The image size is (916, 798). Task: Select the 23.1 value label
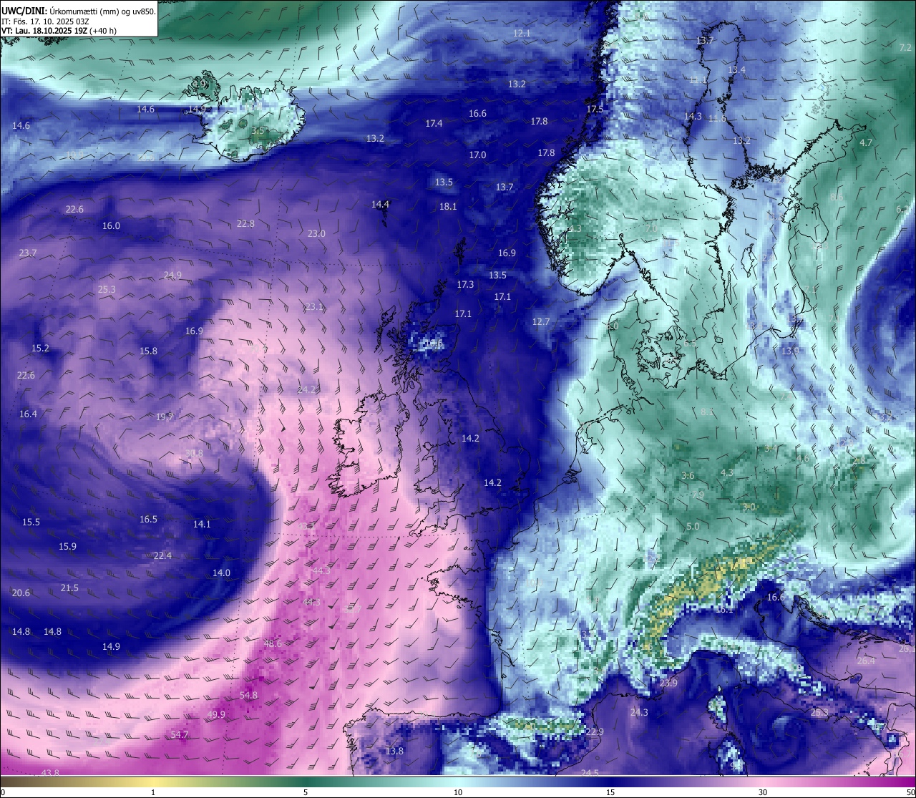[x=314, y=307]
